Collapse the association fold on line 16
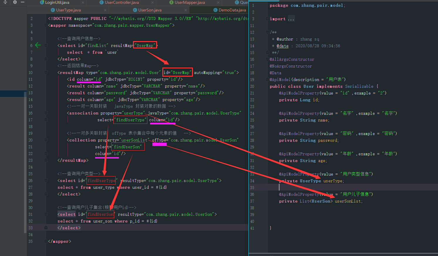 pyautogui.click(x=46, y=113)
